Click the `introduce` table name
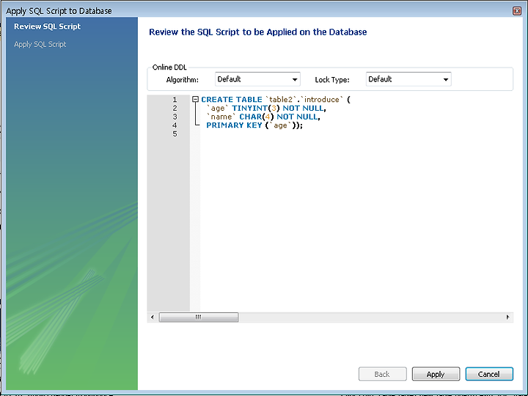 [x=322, y=99]
